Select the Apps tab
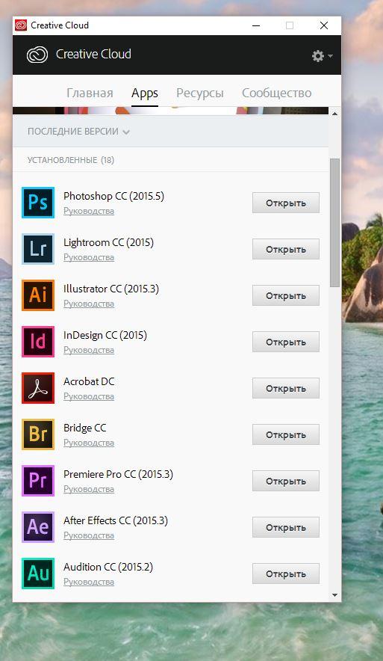The image size is (383, 661). 144,93
